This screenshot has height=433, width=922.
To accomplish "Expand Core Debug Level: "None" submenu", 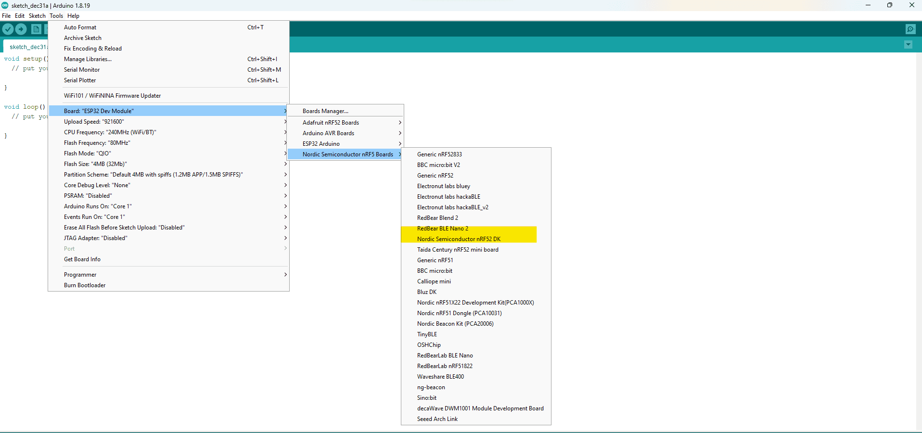I will 168,185.
